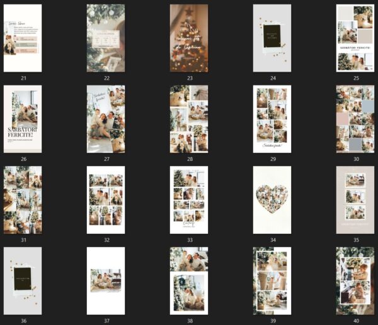Open thumbnail 38 with two stacked photos
The image size is (378, 325).
pyautogui.click(x=189, y=280)
